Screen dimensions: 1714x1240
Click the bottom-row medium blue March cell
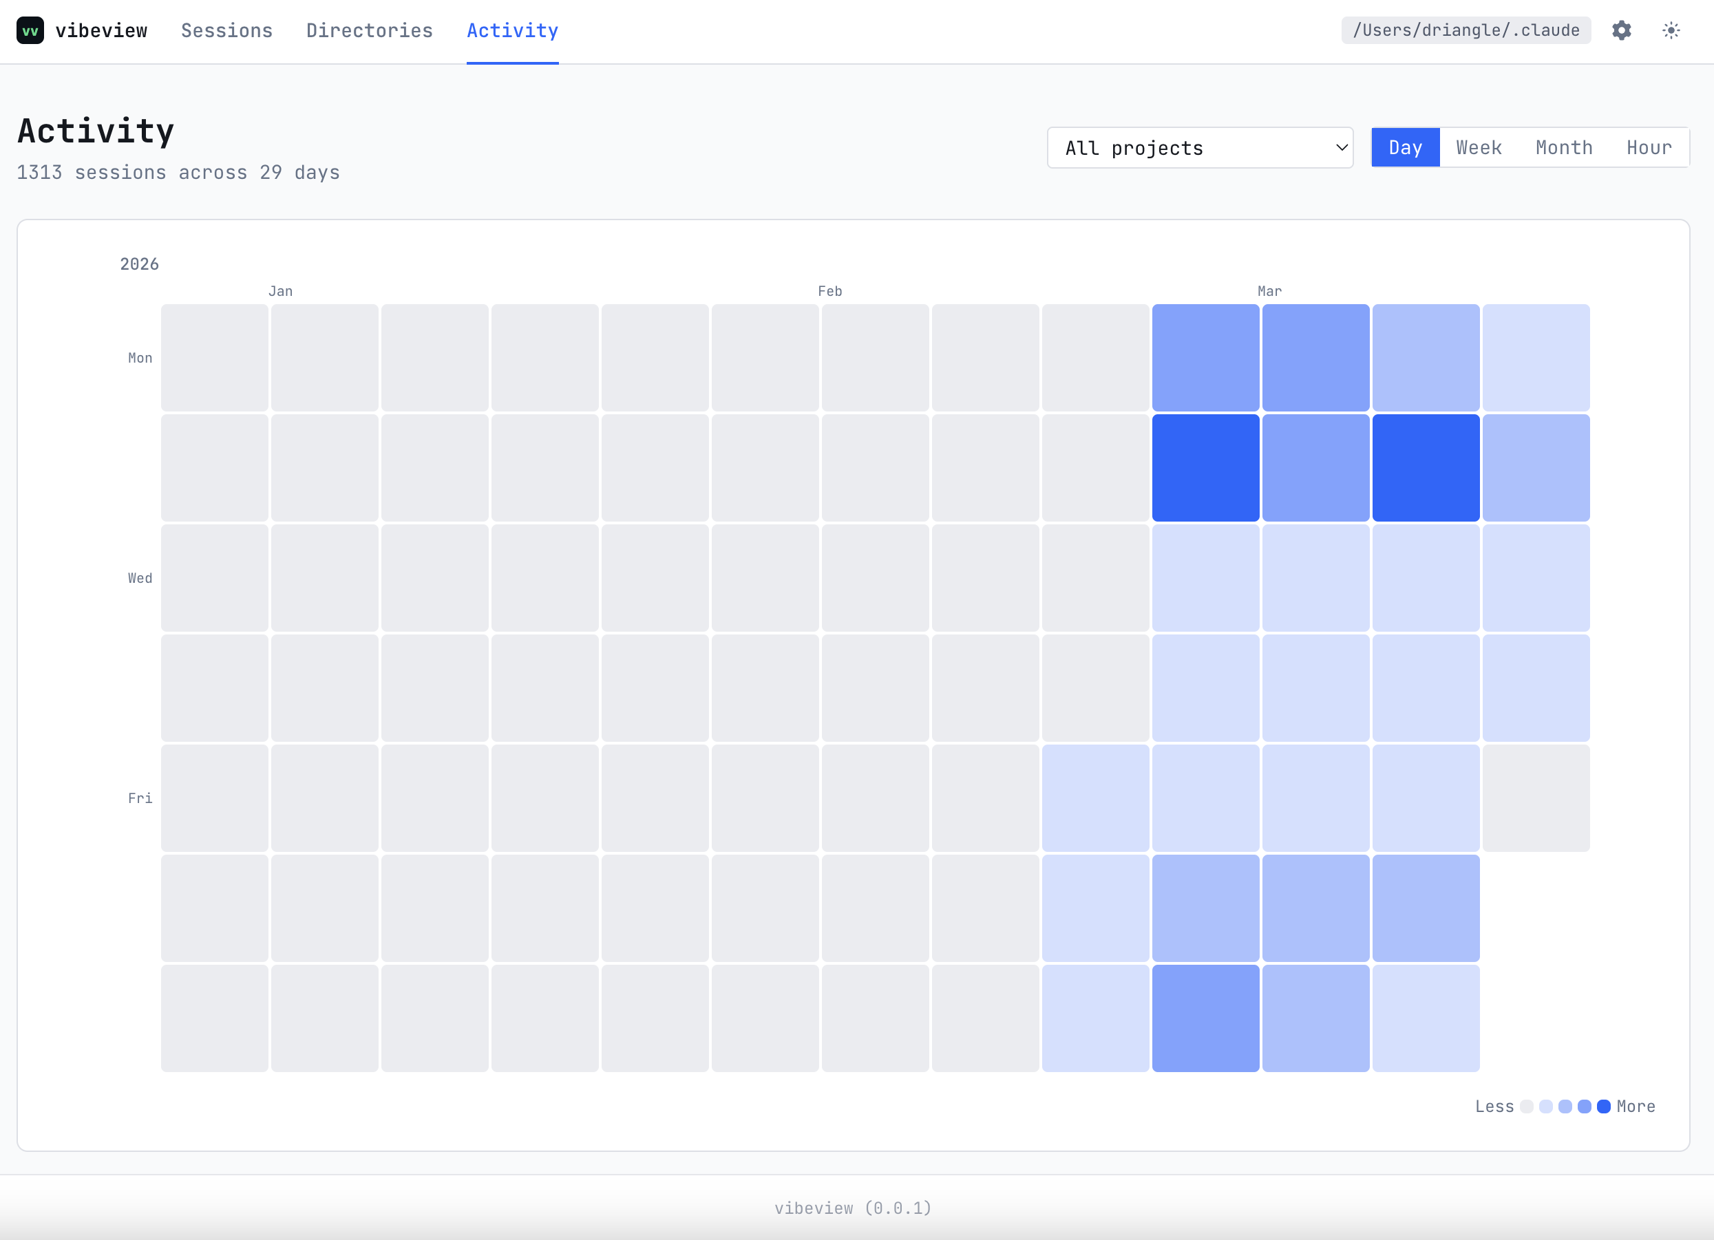1205,1018
